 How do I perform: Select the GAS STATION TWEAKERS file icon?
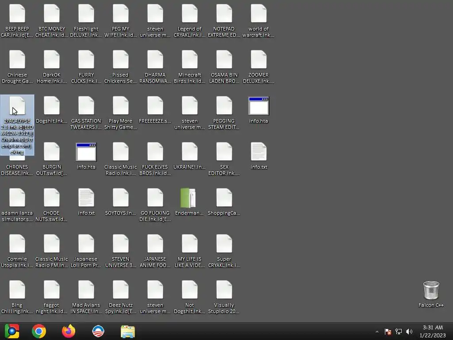[x=86, y=105]
